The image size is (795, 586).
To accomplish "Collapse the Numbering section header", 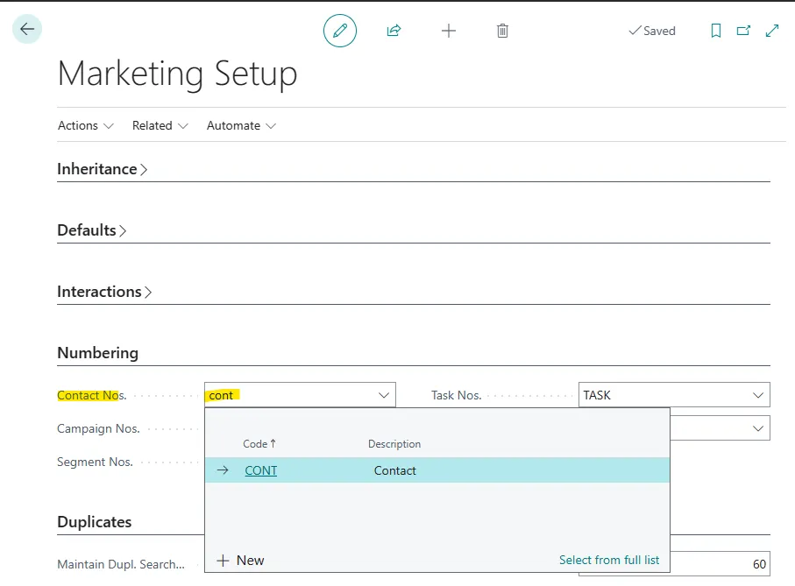I will click(x=97, y=352).
